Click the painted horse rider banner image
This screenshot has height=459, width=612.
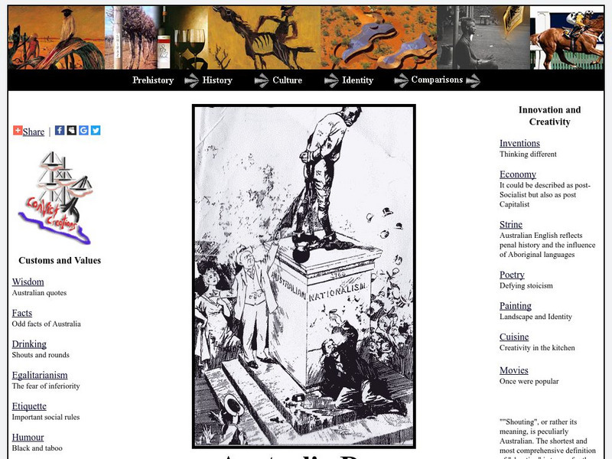coord(264,37)
